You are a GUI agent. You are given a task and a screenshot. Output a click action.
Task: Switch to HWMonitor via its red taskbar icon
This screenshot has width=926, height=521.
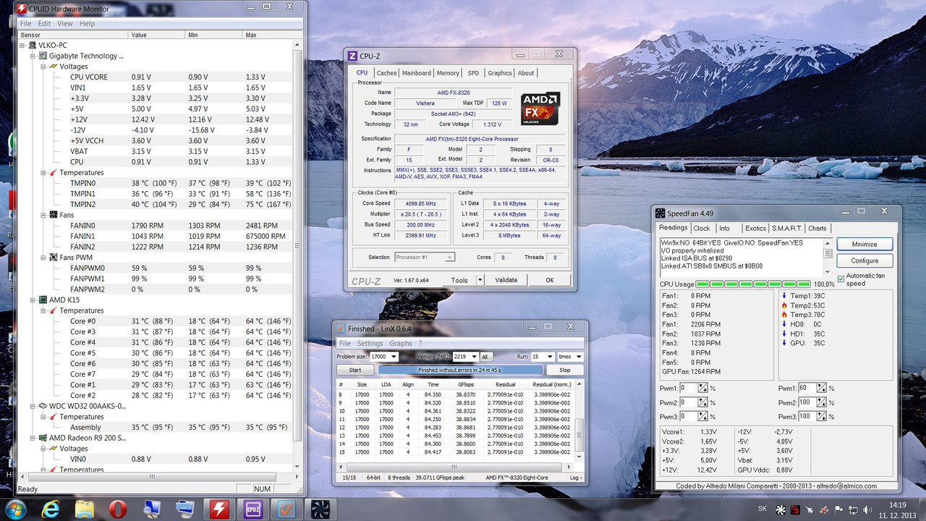(x=218, y=509)
